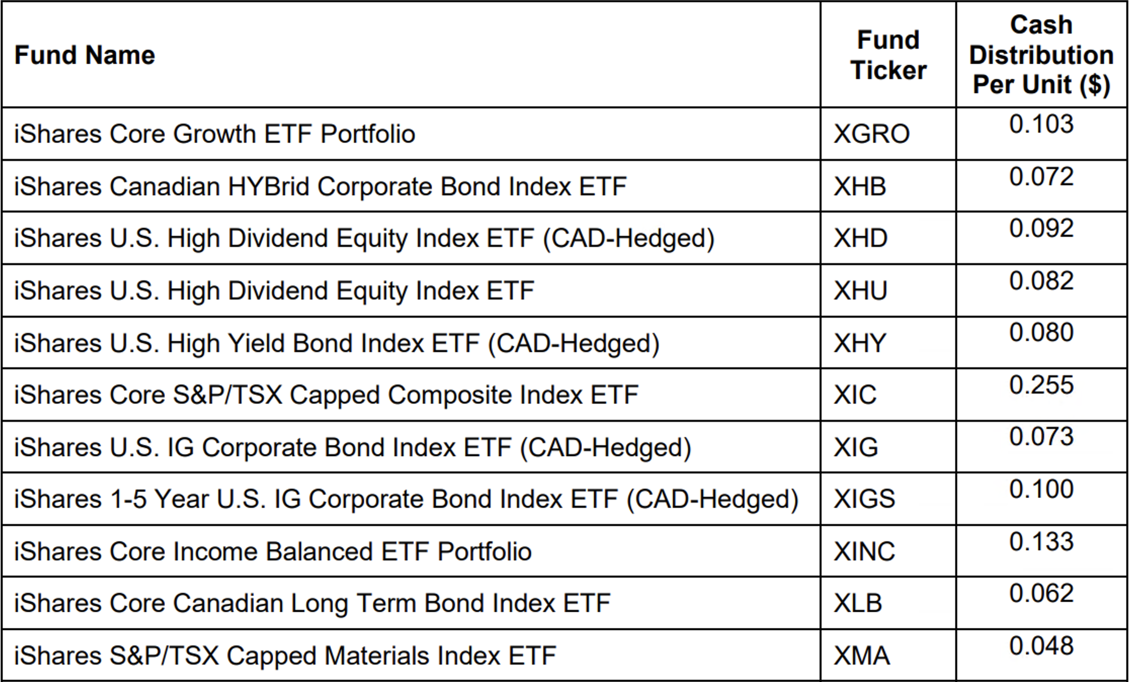This screenshot has width=1129, height=682.
Task: Click the XHD ticker cell
Action: 860,238
